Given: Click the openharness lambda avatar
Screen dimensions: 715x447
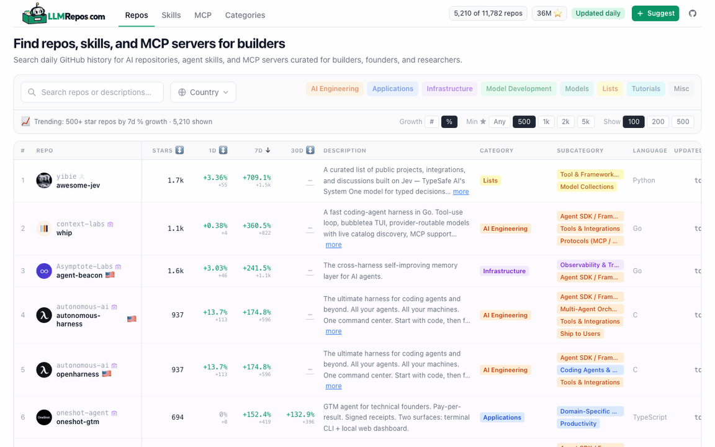Looking at the screenshot, I should click(x=44, y=369).
